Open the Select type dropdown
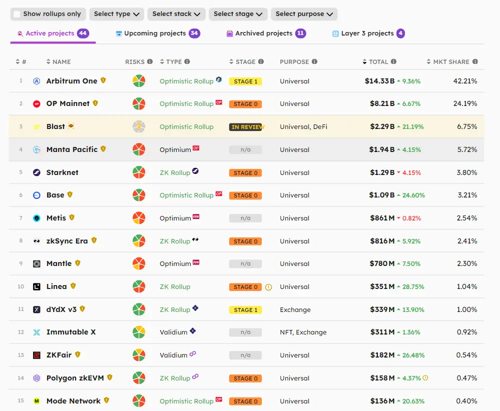 point(117,14)
